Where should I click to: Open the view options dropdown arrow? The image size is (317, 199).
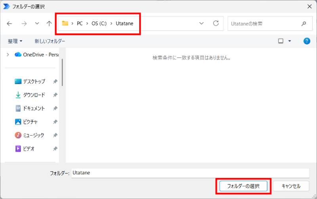(290, 41)
